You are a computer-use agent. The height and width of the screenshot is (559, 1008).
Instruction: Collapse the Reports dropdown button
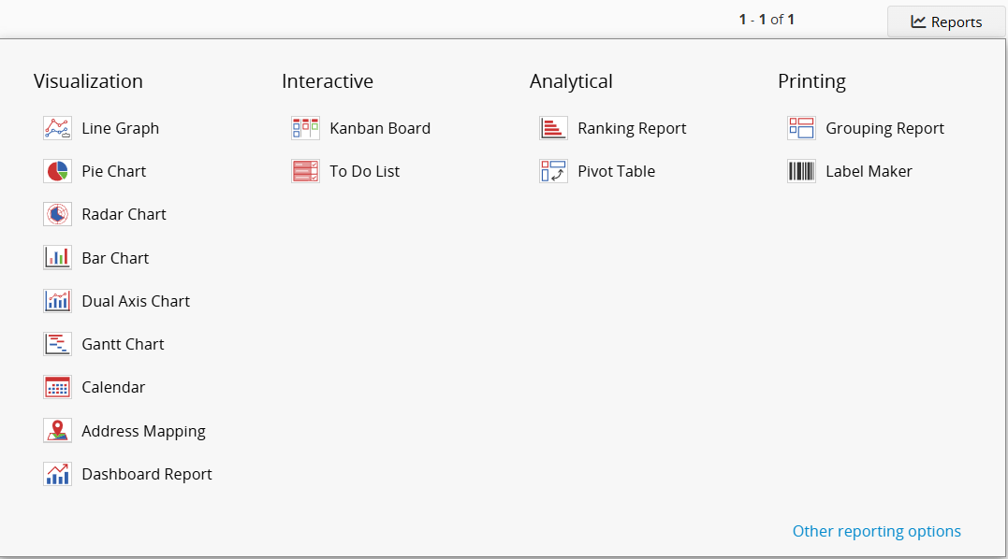(x=946, y=21)
